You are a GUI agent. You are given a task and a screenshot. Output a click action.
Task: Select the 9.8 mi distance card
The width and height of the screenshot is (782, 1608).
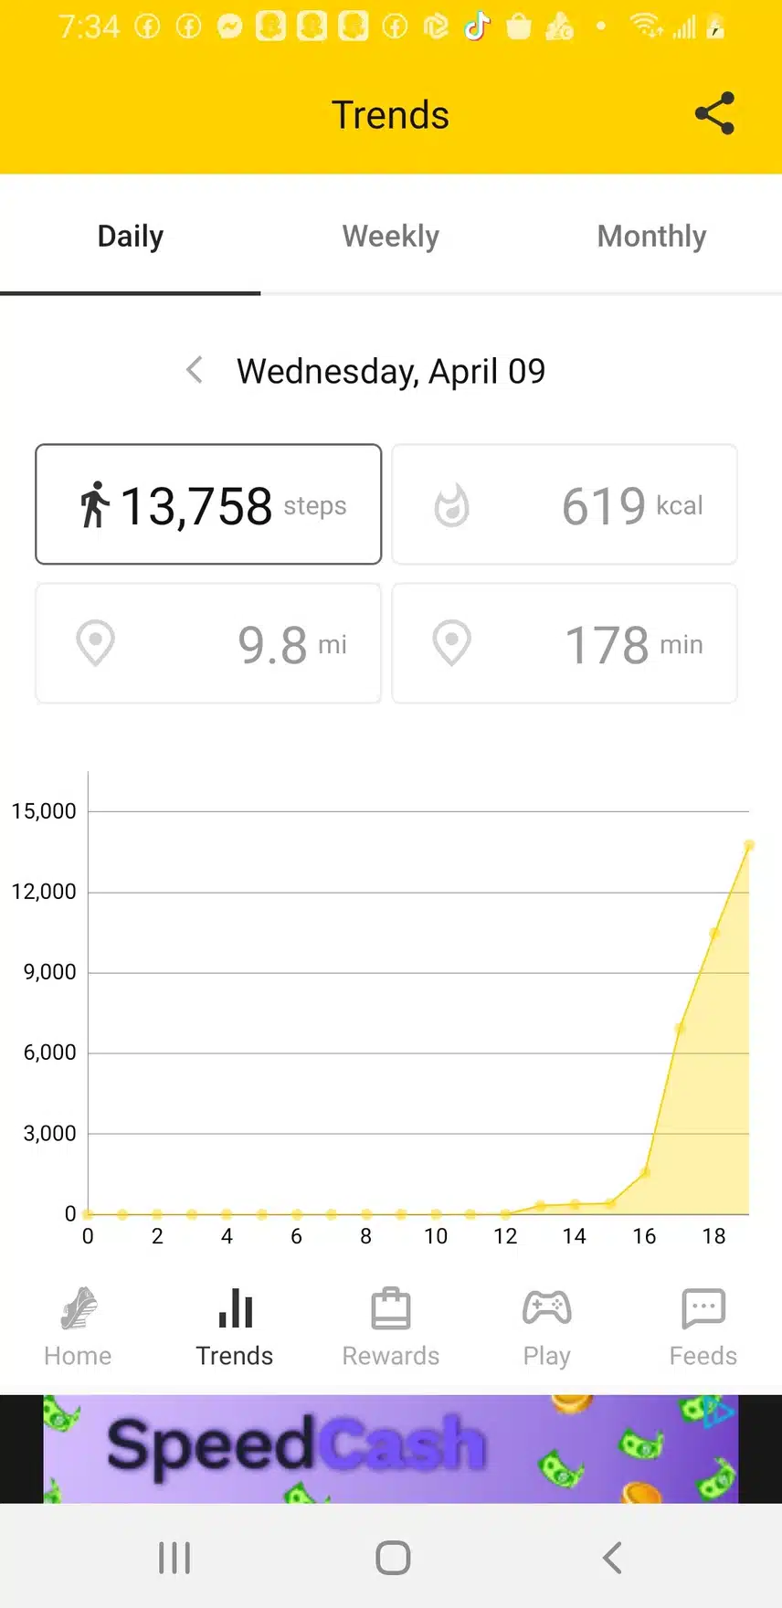[x=208, y=643]
